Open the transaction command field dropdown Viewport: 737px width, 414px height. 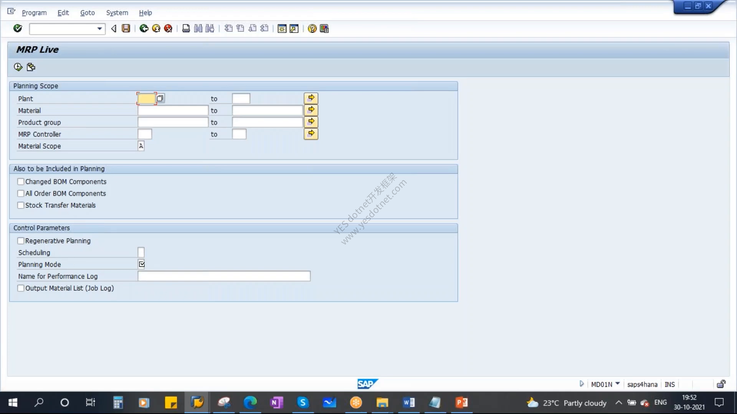tap(99, 29)
